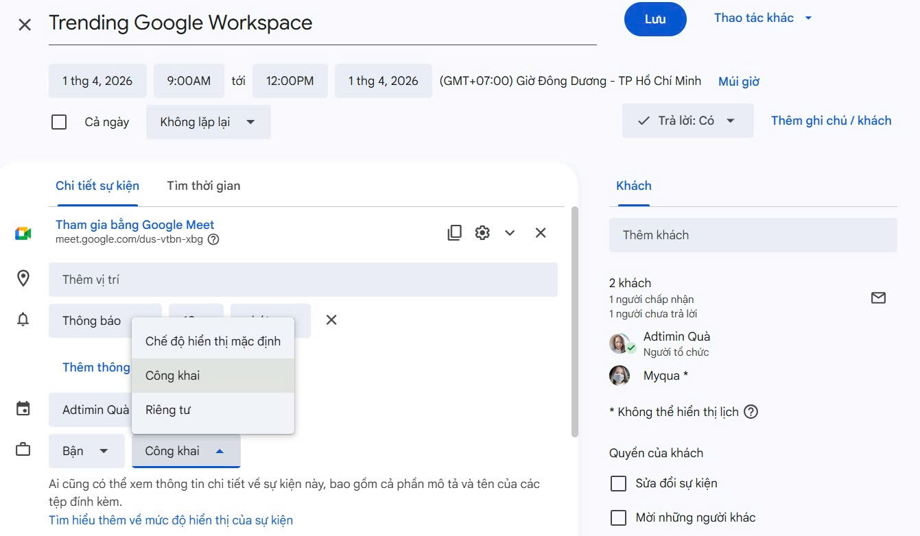Close the event editor with X icon

coord(25,25)
